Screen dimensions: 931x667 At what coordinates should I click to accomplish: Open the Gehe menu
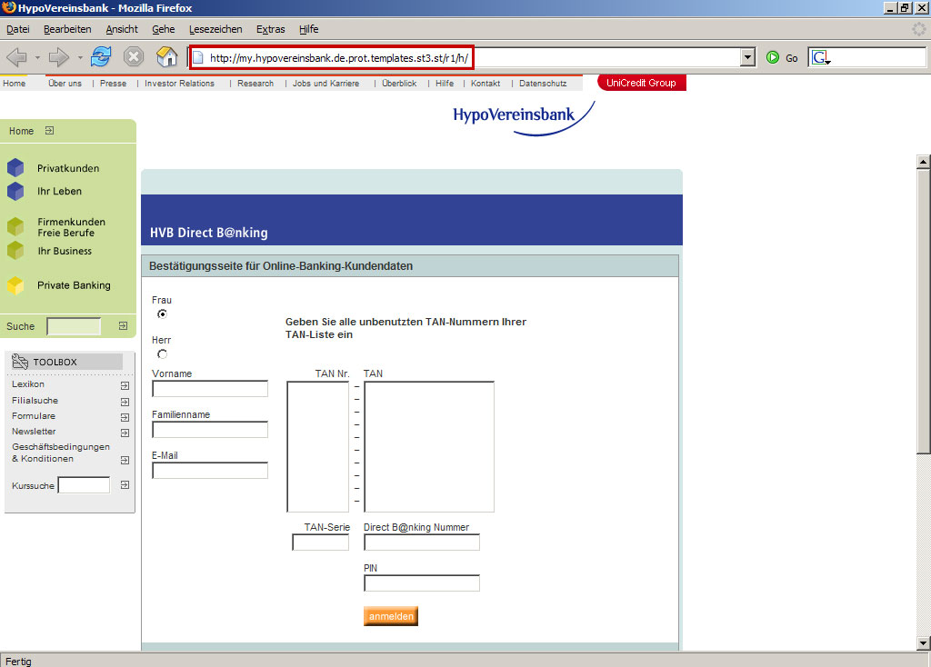point(164,29)
